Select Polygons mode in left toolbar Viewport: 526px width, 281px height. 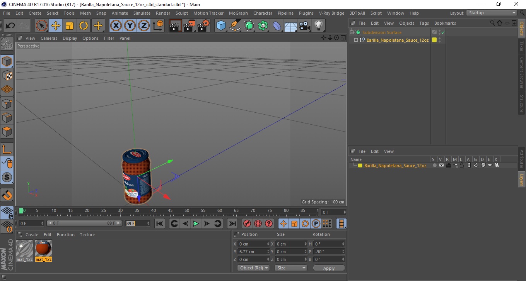[x=7, y=132]
